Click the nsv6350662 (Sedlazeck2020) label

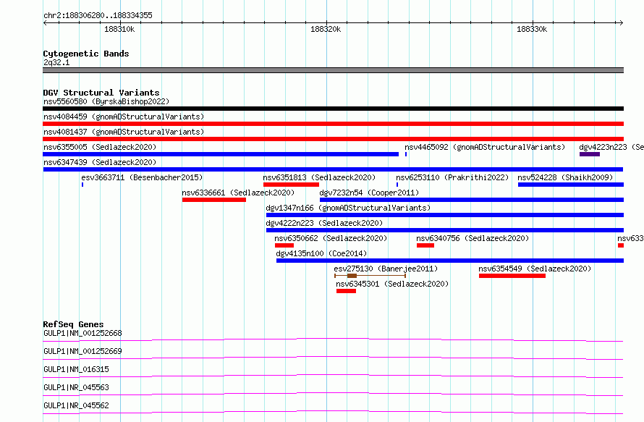(331, 238)
